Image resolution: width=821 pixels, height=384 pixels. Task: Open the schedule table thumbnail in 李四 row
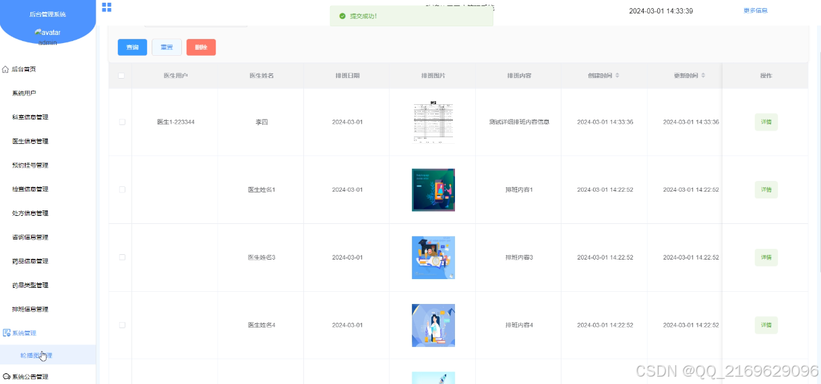click(x=433, y=122)
